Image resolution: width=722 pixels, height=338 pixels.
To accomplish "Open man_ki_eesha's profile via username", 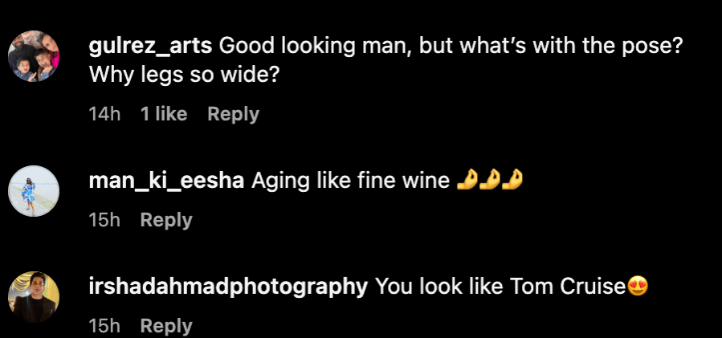I will (x=167, y=181).
